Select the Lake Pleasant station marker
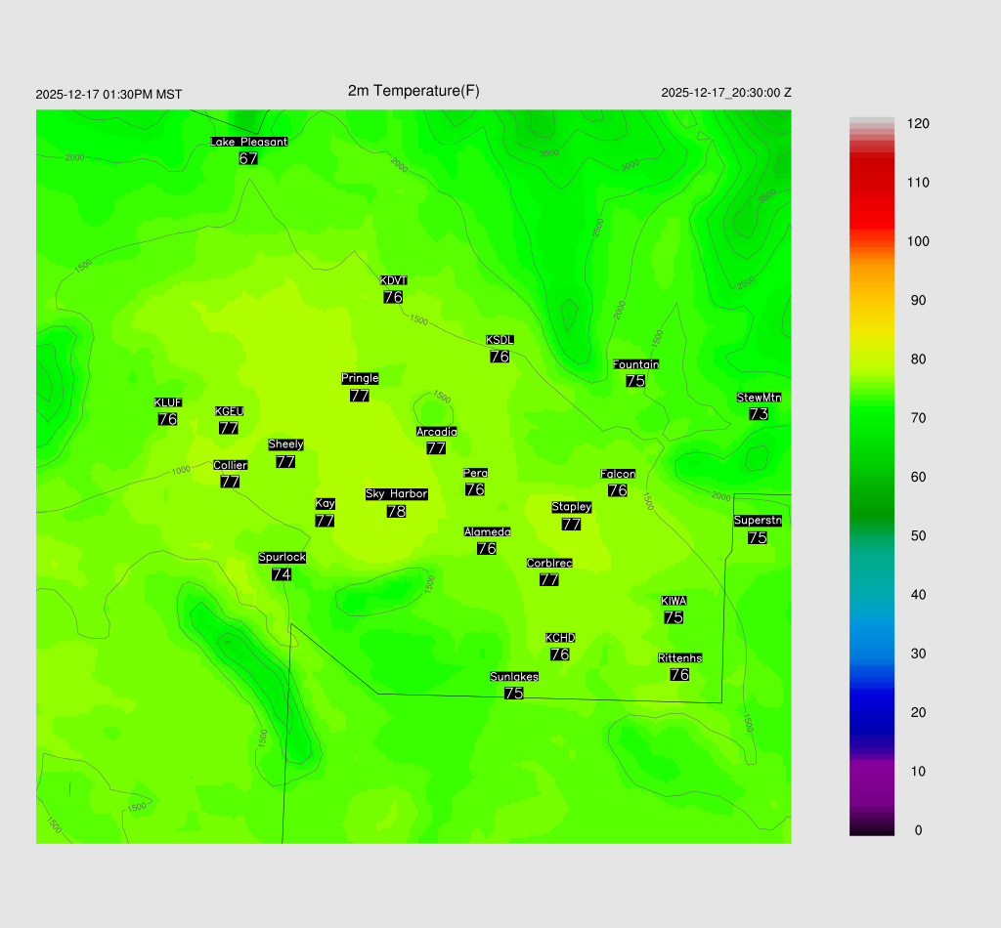This screenshot has width=1001, height=928. pos(248,142)
